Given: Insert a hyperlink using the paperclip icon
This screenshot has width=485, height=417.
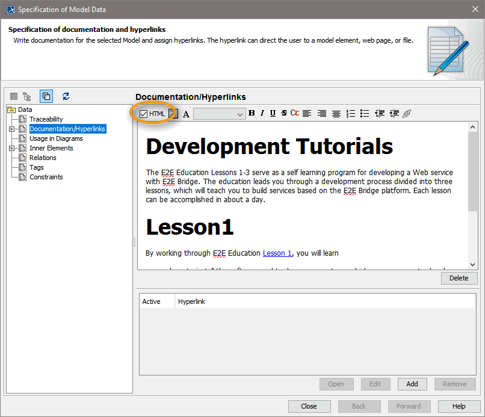Looking at the screenshot, I should pyautogui.click(x=407, y=113).
